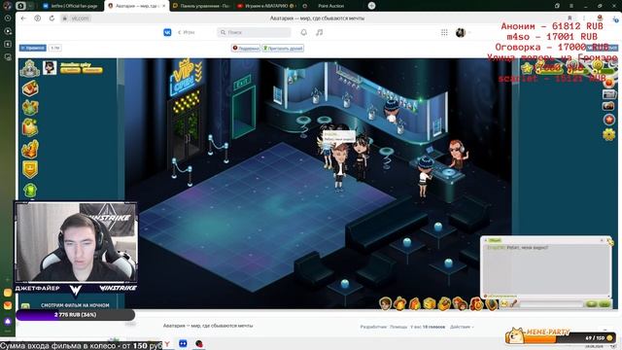Screen dimensions: 622x350
Task: Open the red house icon in game sidebar
Action: (30, 88)
